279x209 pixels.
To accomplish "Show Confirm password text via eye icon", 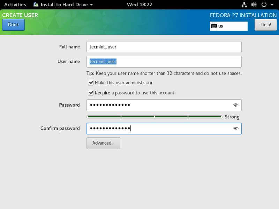I will coord(236,129).
